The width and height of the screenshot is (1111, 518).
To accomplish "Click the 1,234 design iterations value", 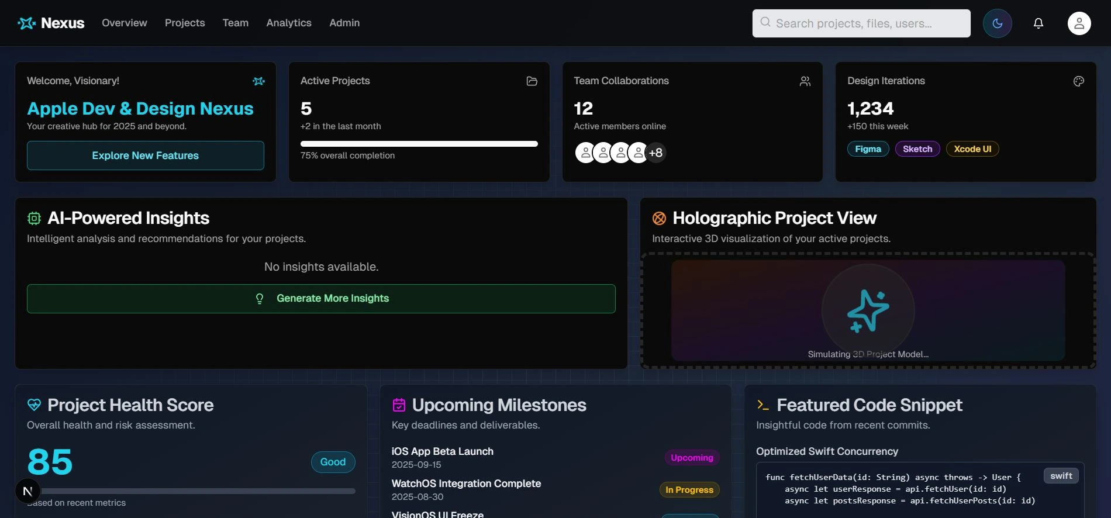I will pos(871,109).
